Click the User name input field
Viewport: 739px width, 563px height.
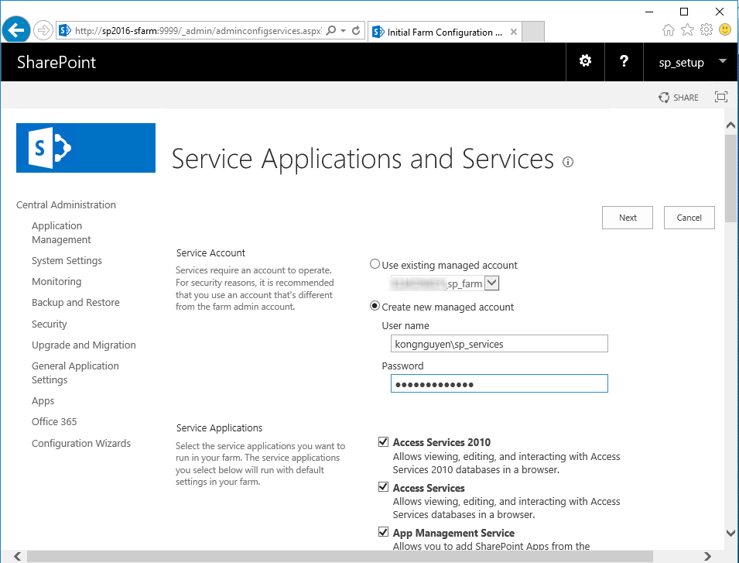coord(499,344)
